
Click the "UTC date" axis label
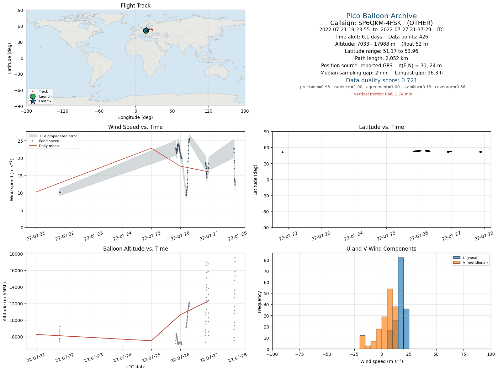point(135,367)
